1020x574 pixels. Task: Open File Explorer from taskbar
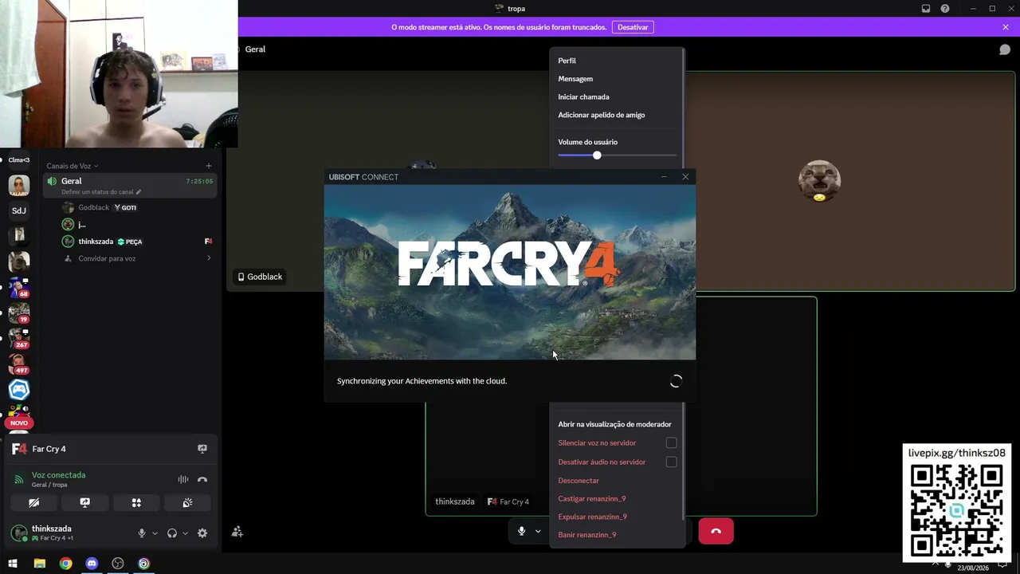tap(40, 564)
